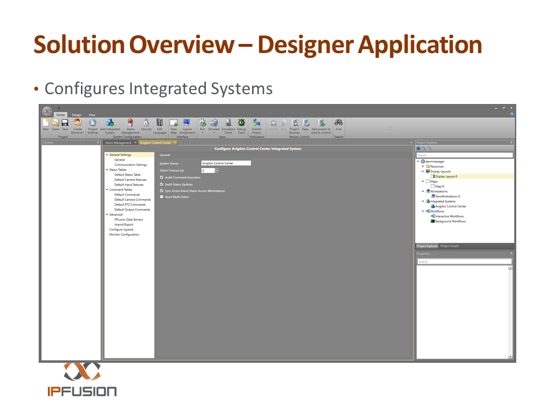This screenshot has width=555, height=416.
Task: Collapse Workstations node in Project Explorer
Action: coord(423,191)
